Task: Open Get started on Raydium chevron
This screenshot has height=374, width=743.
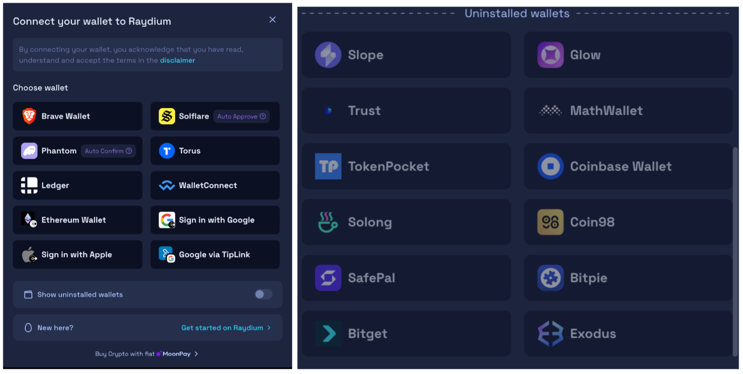Action: [x=269, y=328]
